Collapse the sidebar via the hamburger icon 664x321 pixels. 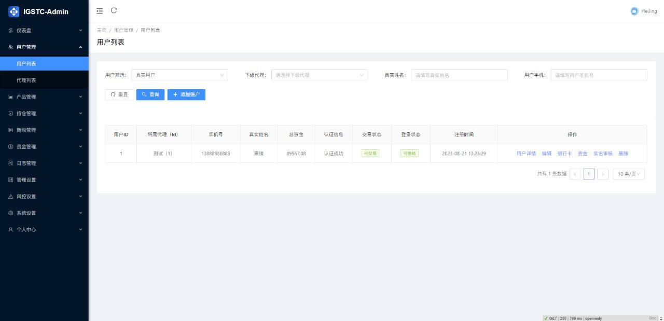coord(100,11)
